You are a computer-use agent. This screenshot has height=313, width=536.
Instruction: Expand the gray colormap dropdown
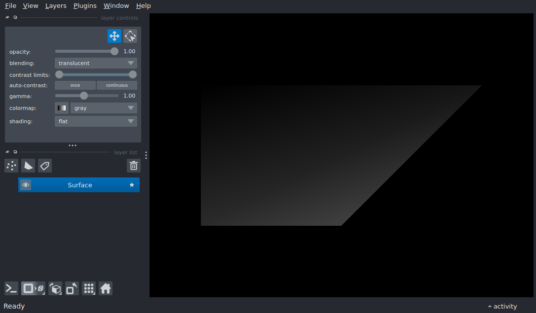tap(104, 108)
